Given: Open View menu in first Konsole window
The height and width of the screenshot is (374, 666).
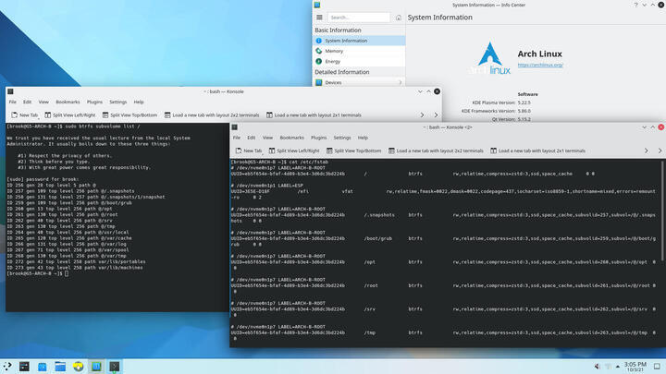Looking at the screenshot, I should click(43, 103).
